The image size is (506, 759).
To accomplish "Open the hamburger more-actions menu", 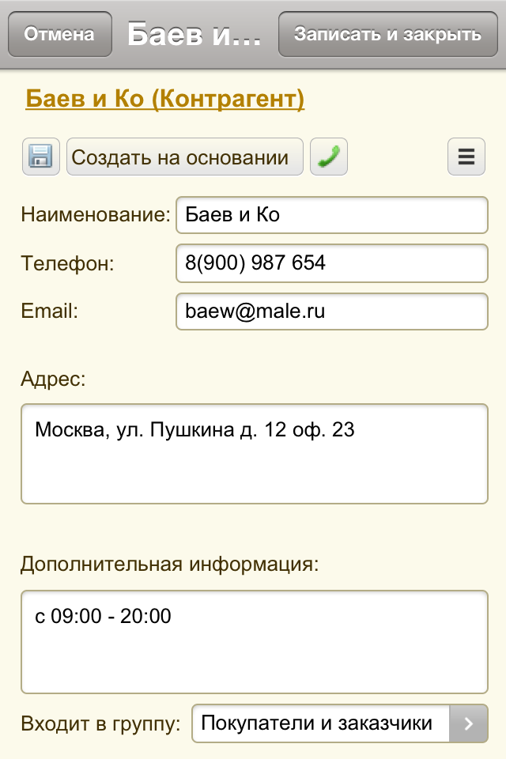I will [x=466, y=157].
